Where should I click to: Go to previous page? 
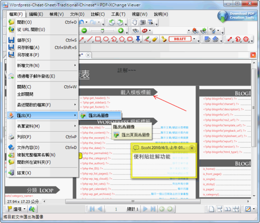[100, 209]
